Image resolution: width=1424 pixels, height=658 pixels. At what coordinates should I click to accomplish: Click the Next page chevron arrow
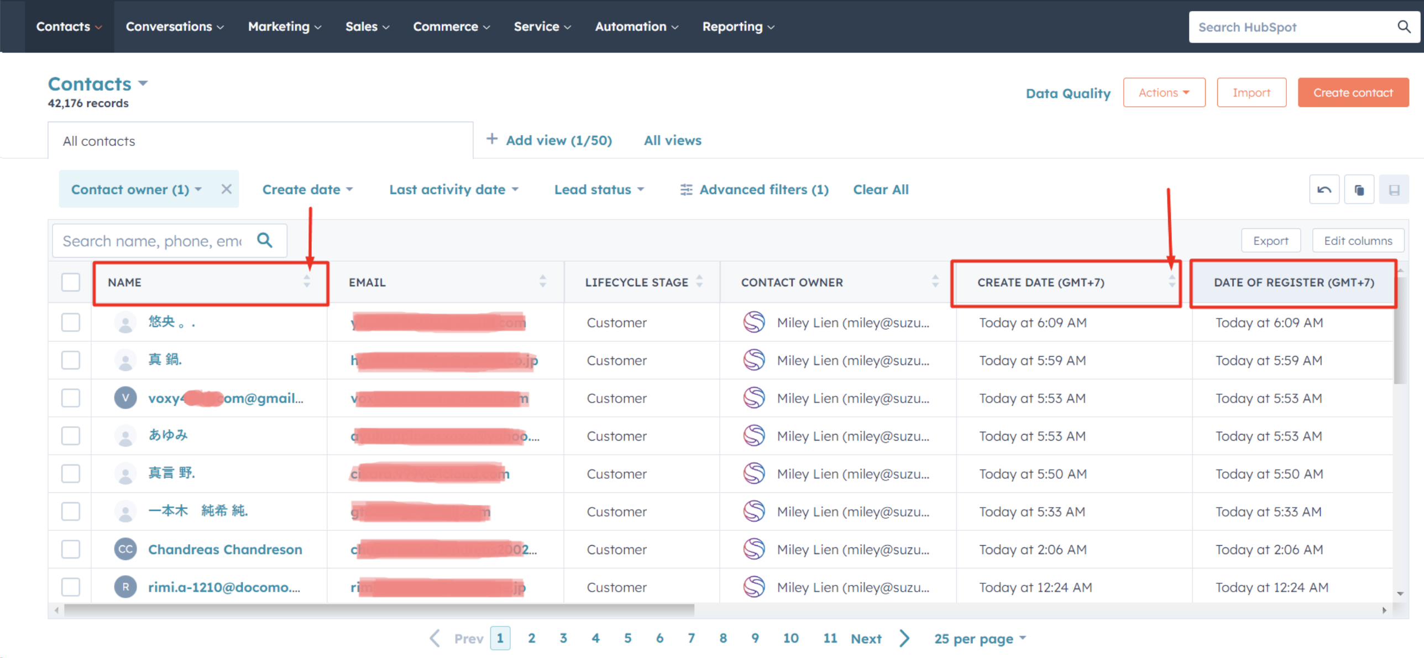904,638
